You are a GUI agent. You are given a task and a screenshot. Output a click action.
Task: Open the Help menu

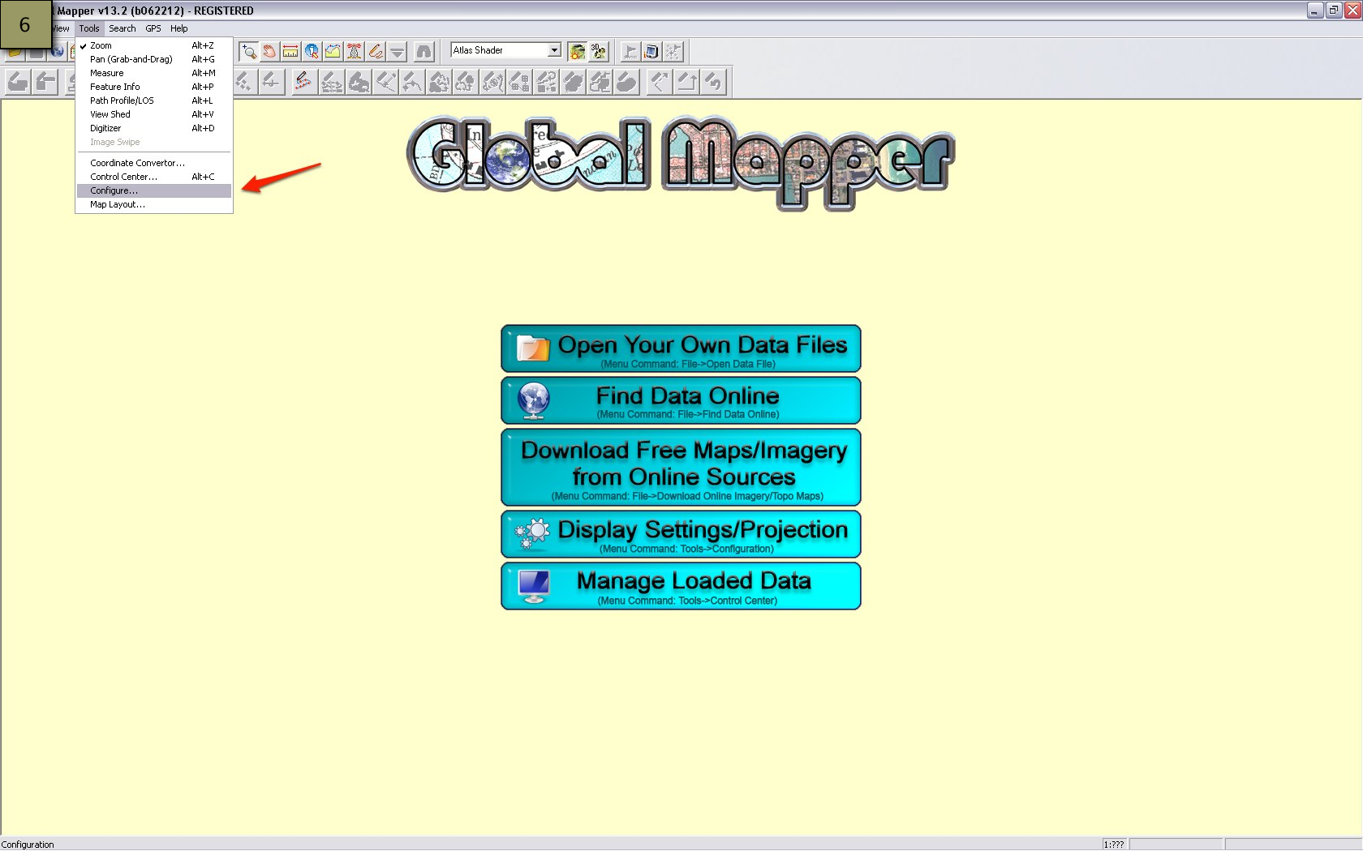point(179,28)
